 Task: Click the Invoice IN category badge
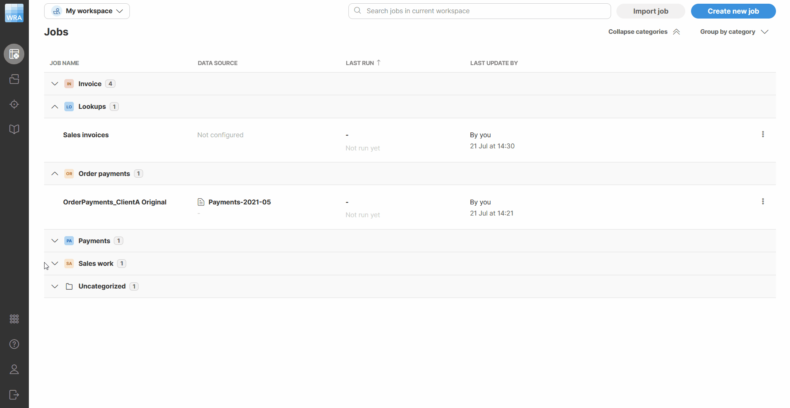pos(69,84)
